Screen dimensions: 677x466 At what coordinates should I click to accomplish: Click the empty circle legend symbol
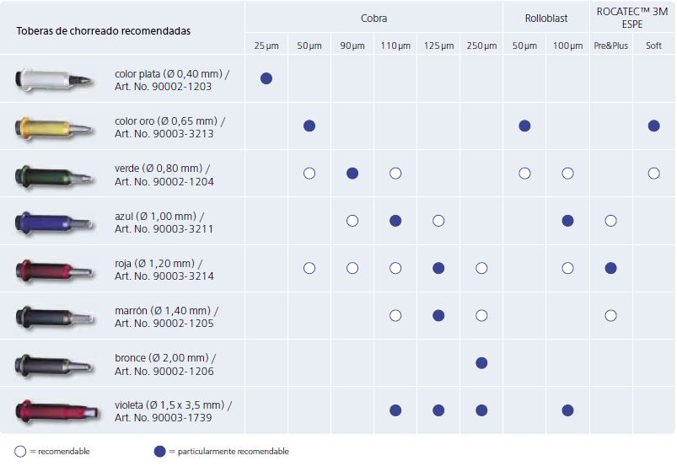point(21,451)
